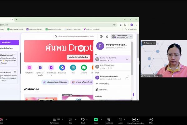The image size is (187, 125).
Task: Open the Chrome three-dot menu
Action: 136,25
